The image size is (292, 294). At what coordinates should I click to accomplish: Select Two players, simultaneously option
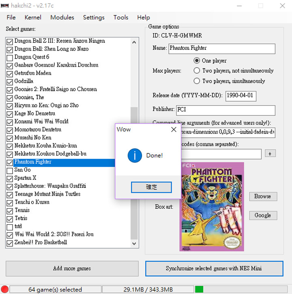click(197, 81)
